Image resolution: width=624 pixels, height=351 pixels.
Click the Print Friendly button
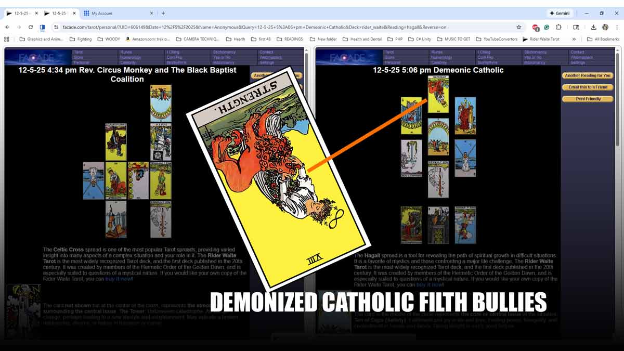point(588,99)
